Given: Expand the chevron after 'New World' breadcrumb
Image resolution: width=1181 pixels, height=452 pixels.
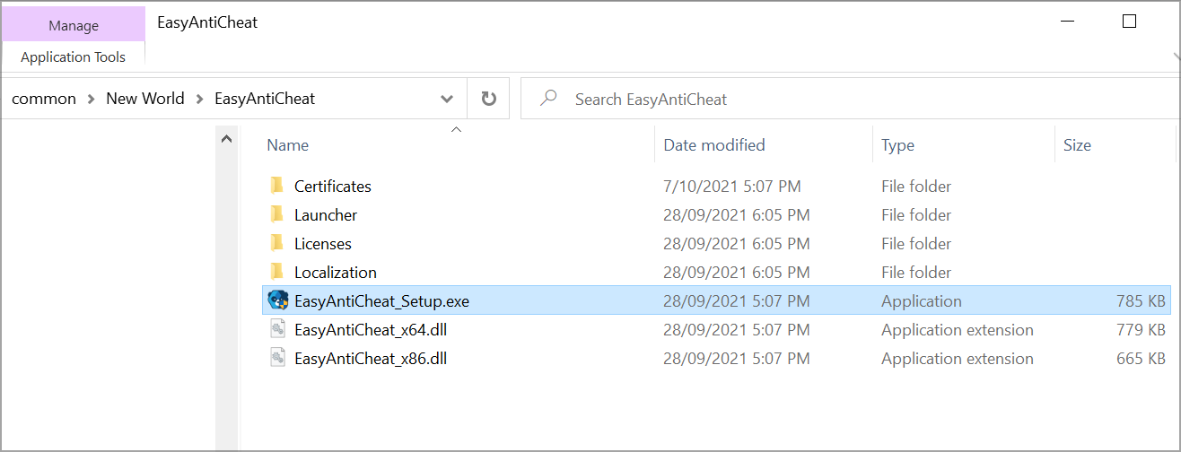Looking at the screenshot, I should click(x=199, y=99).
